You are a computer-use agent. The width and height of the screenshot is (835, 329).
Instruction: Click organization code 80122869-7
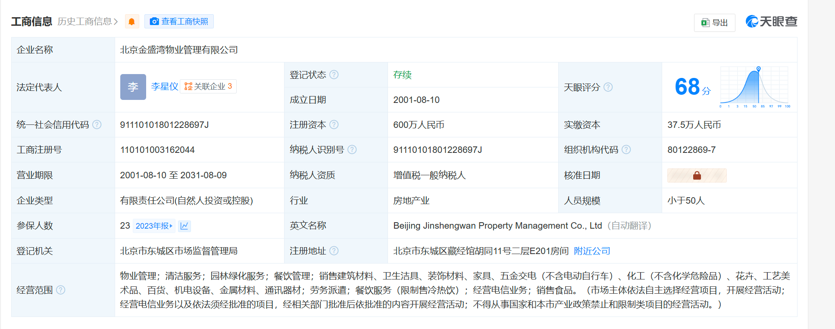pos(691,150)
